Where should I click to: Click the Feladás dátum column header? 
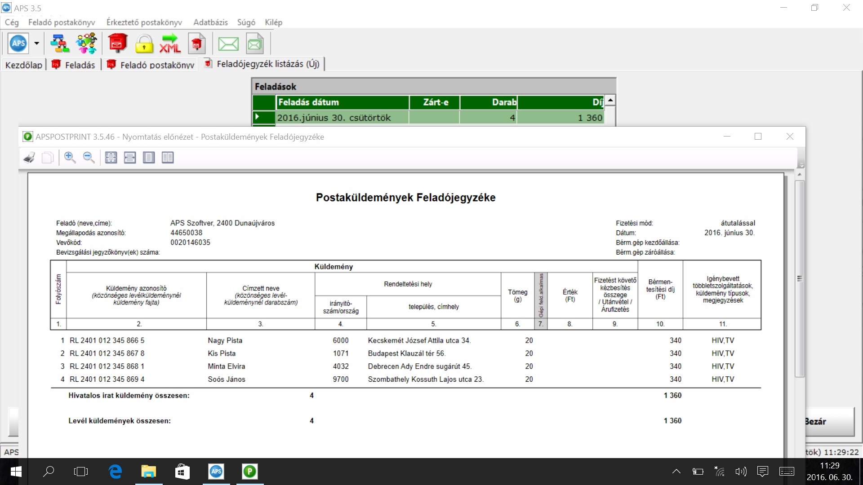(x=342, y=102)
